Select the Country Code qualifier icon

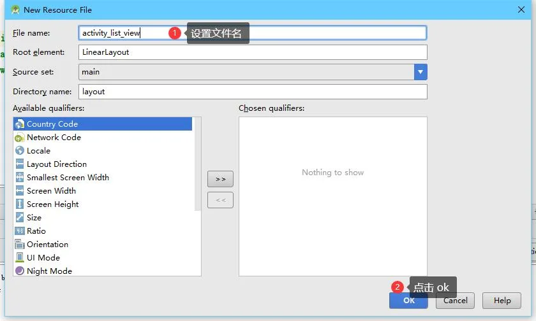coord(20,124)
